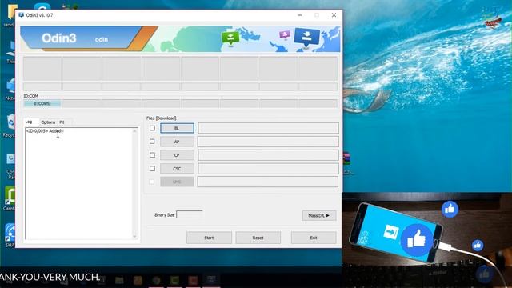Click the Odin3 title bar app icon
The height and width of the screenshot is (288, 512).
point(22,15)
